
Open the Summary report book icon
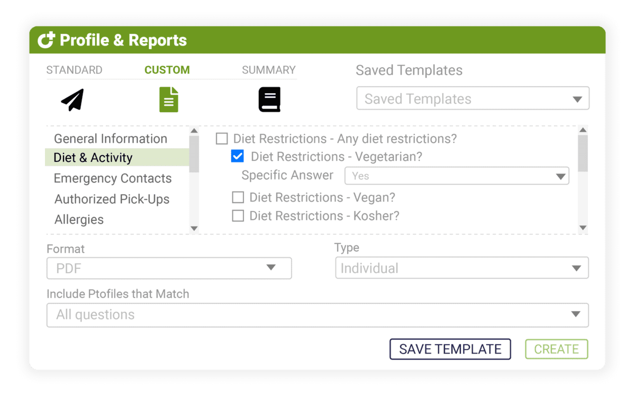pos(269,99)
